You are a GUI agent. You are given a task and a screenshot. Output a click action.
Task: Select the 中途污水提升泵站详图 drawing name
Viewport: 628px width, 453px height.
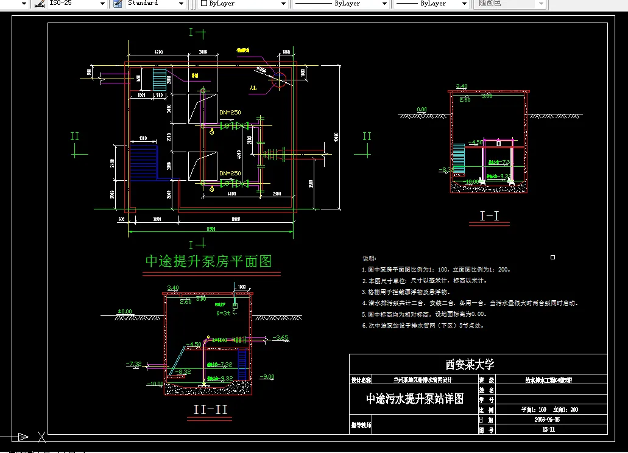pos(415,399)
